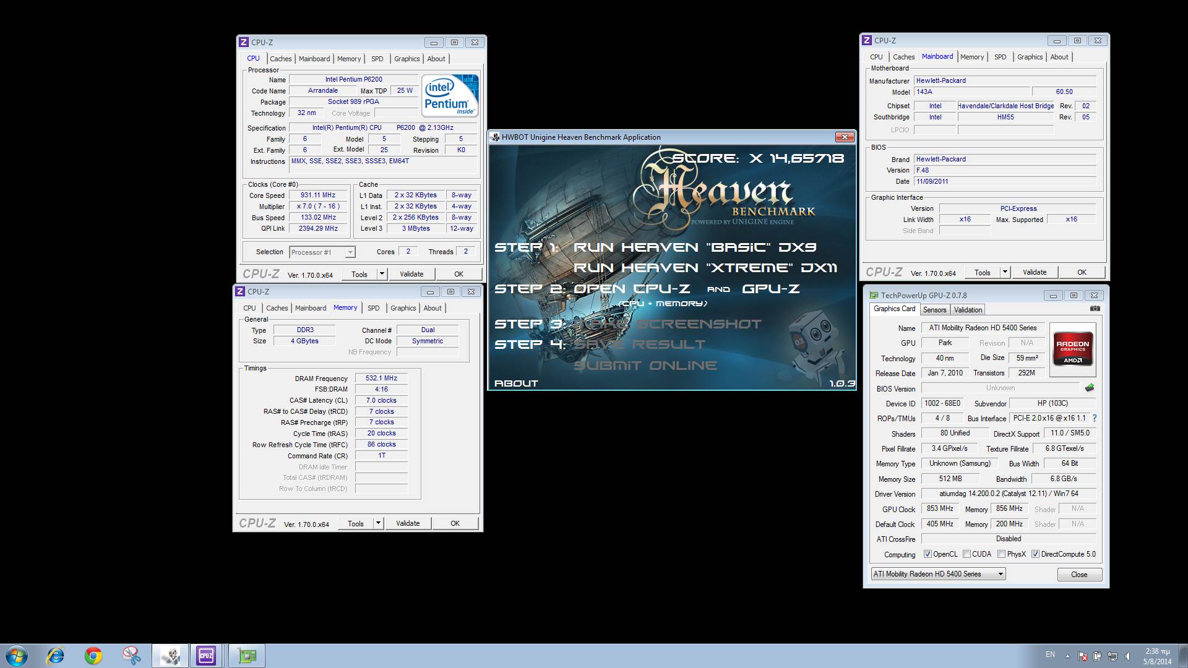Screen dimensions: 1188x668
Task: Toggle the DirectCompute 5.0 checkbox
Action: pos(1035,554)
